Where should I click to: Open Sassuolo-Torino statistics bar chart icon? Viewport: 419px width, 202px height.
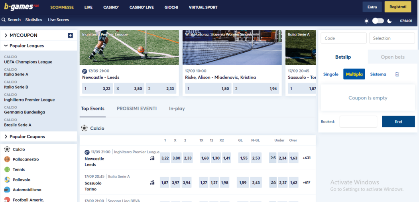pos(152,183)
